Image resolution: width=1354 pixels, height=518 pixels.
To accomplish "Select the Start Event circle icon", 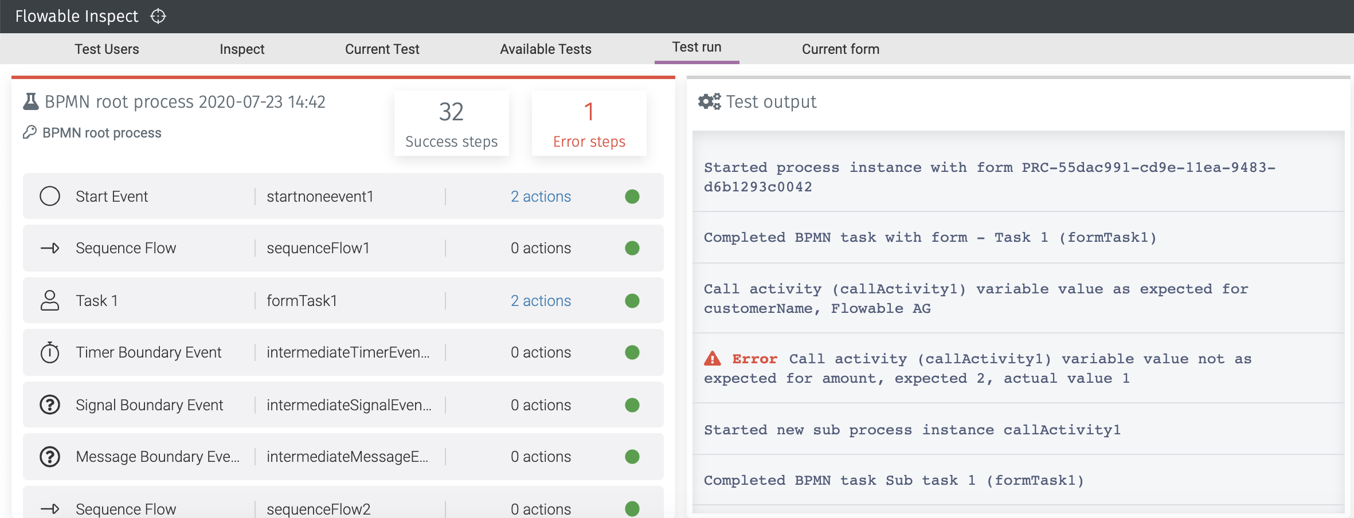I will click(50, 196).
